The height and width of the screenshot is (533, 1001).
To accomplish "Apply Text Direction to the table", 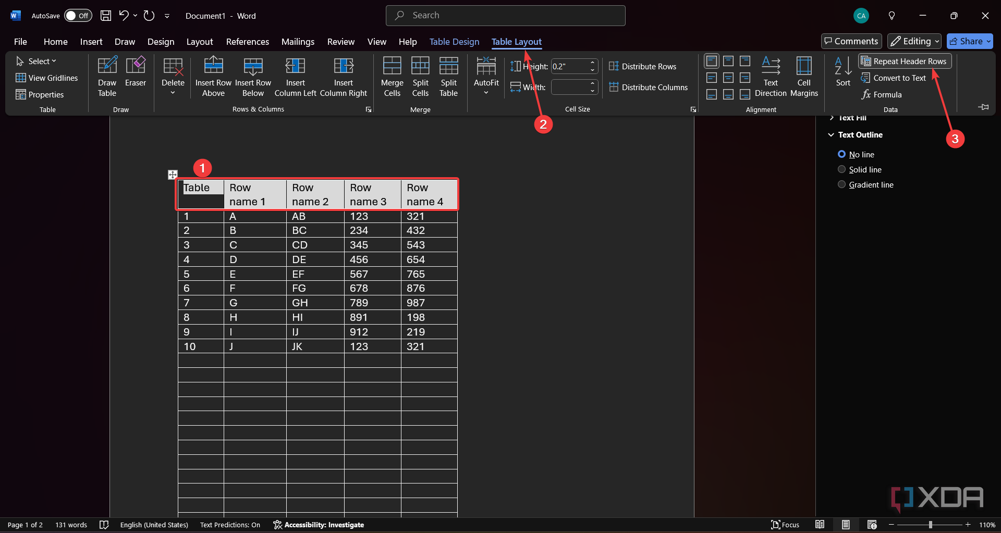I will (x=771, y=76).
